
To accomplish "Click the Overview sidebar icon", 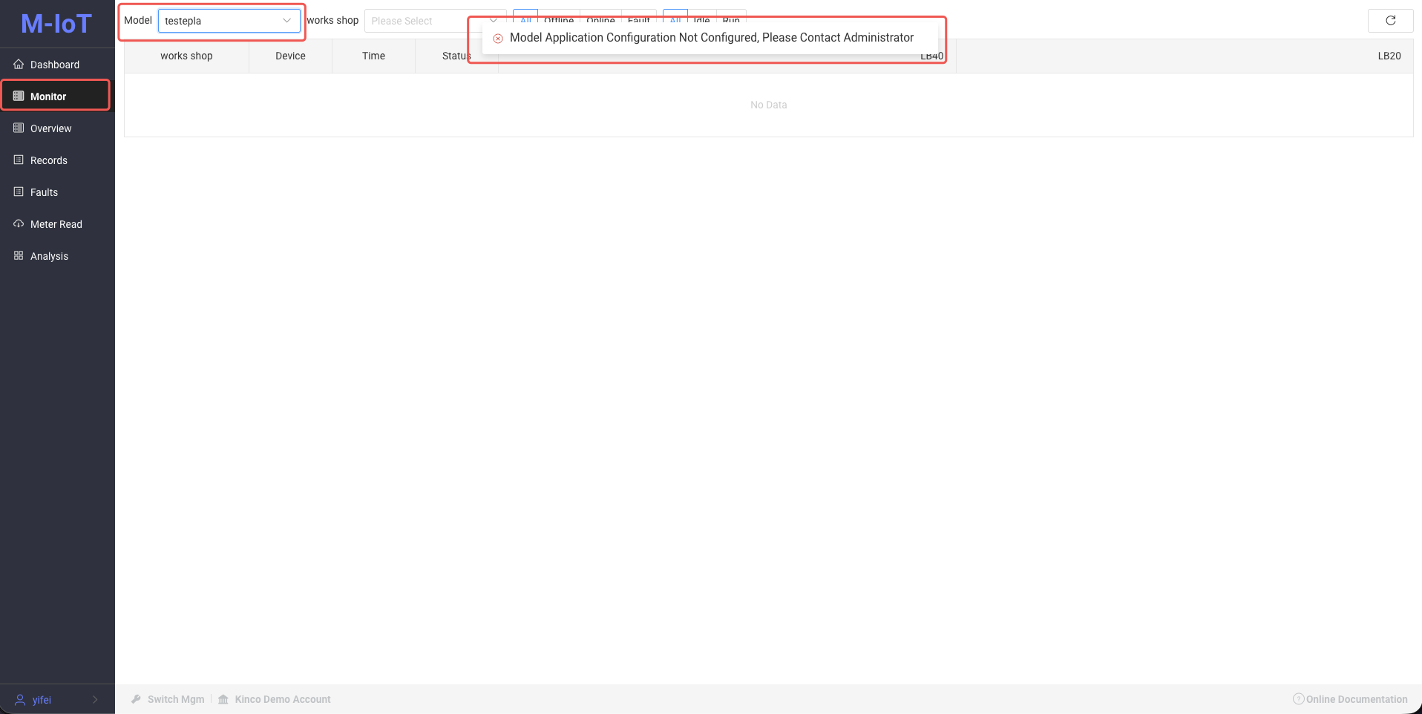I will pyautogui.click(x=19, y=128).
